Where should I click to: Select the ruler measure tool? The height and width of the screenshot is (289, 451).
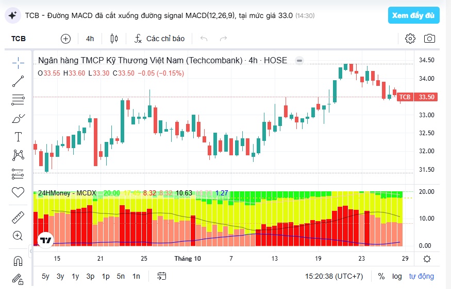pos(18,217)
